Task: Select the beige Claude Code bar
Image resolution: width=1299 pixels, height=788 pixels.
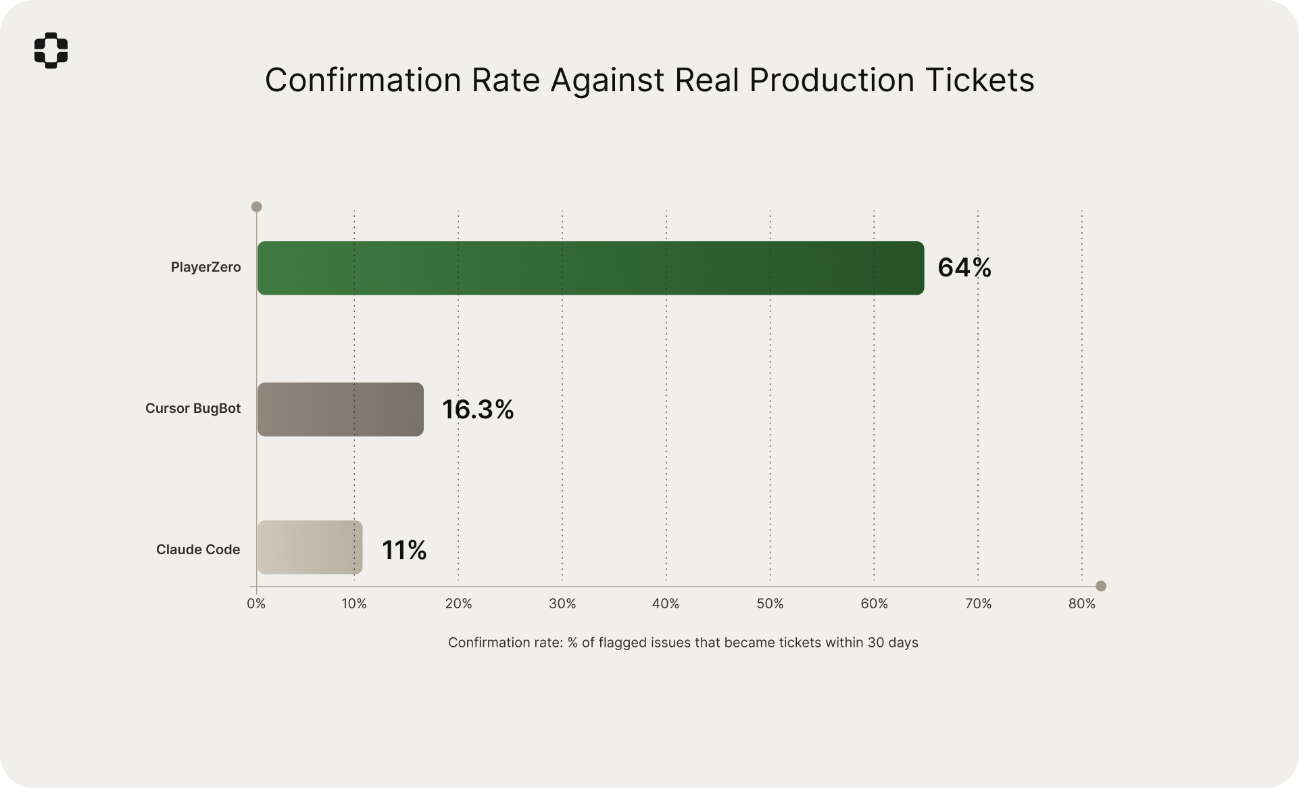Action: tap(310, 547)
